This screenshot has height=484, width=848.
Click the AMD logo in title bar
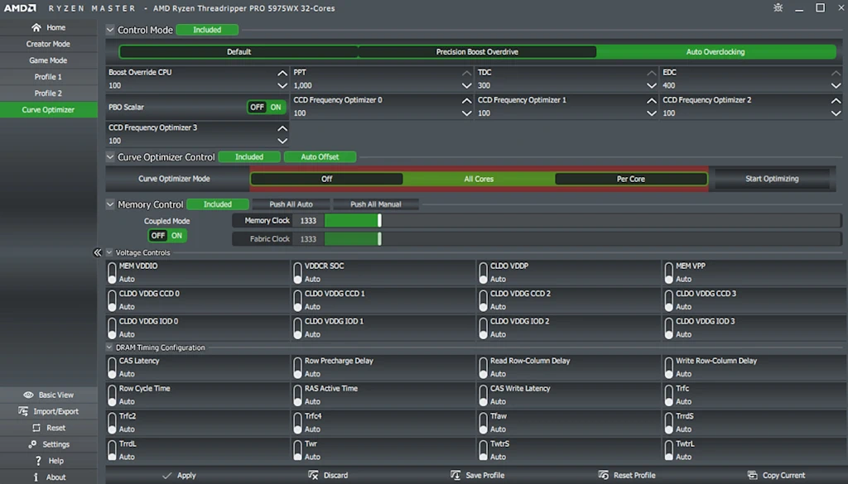[x=20, y=8]
